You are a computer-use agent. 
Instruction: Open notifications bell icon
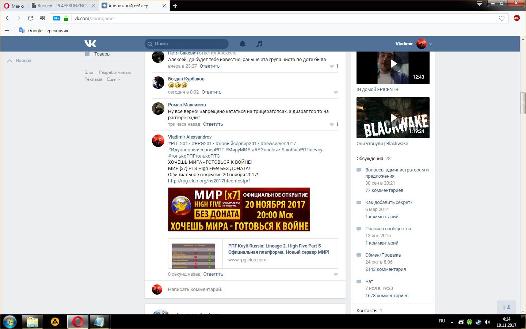(243, 44)
